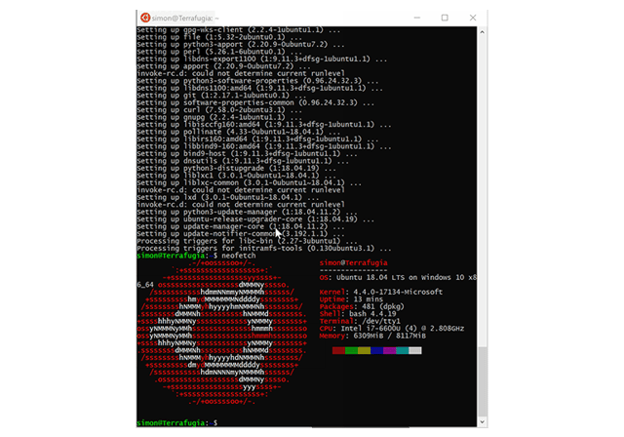
Task: Click the blue color block in palette
Action: tap(377, 350)
